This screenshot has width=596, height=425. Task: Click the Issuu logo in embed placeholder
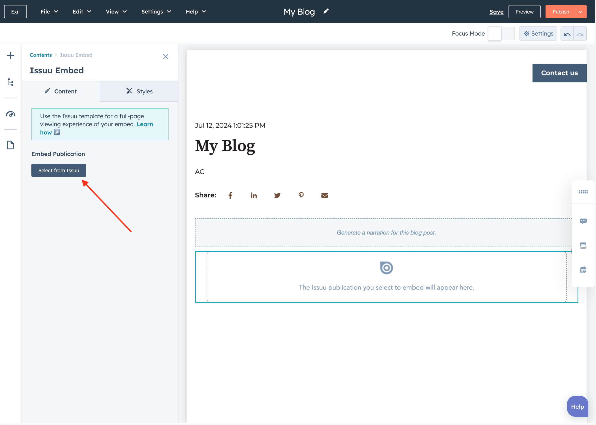386,268
